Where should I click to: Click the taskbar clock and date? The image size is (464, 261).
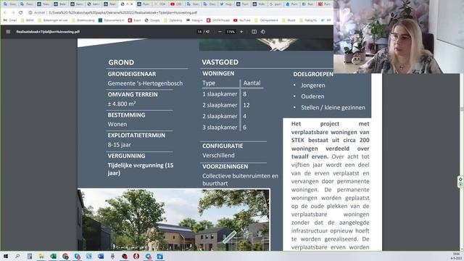pos(456,256)
